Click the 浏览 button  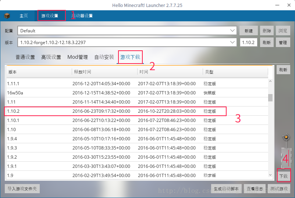282,31
